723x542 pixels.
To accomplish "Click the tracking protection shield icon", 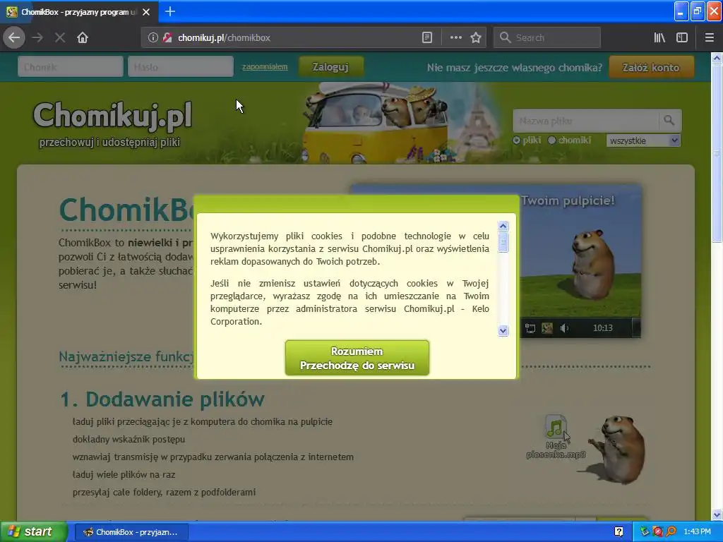I will pyautogui.click(x=167, y=38).
